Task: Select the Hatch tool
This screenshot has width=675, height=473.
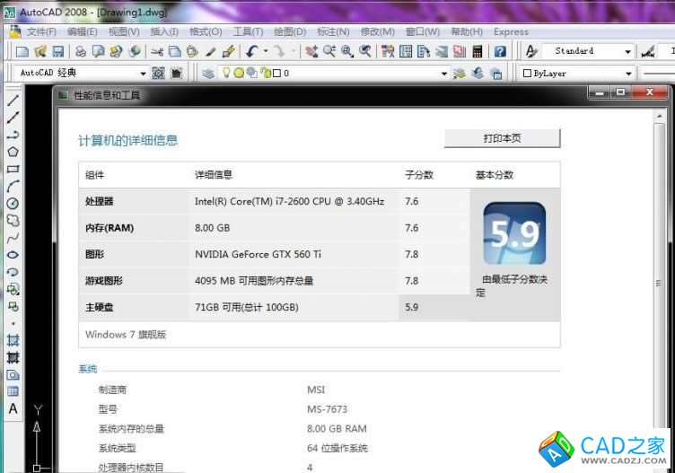Action: tap(13, 340)
